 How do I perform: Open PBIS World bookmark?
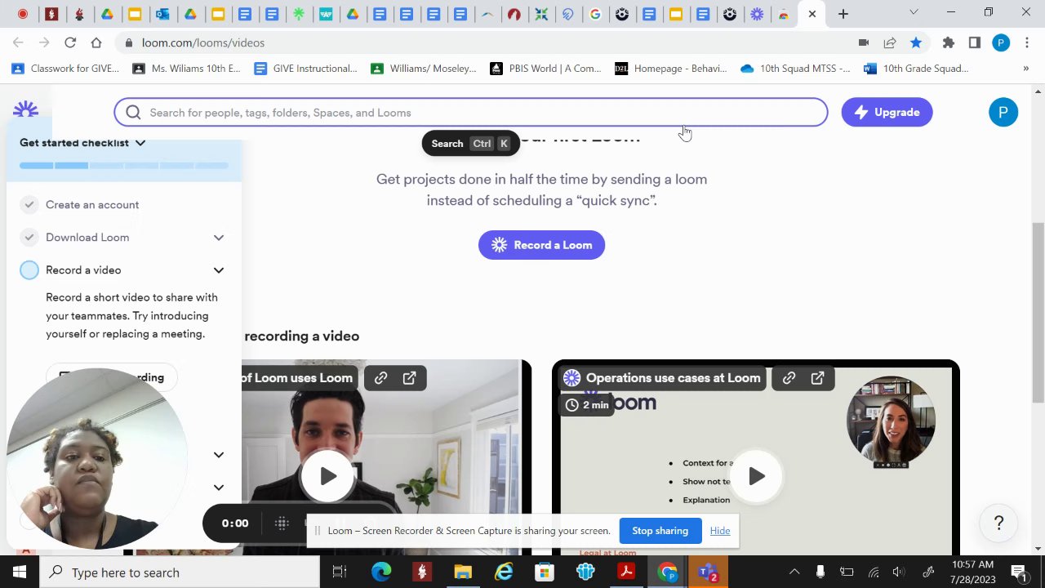coord(545,69)
